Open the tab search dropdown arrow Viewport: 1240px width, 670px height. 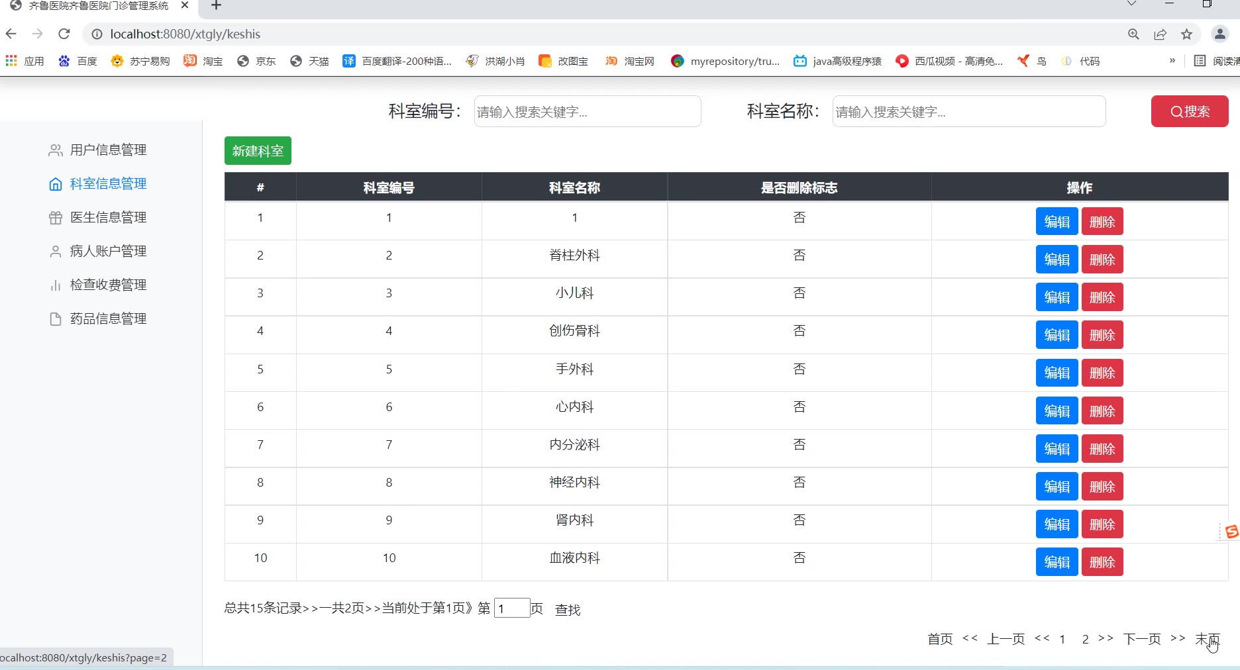point(1131,4)
